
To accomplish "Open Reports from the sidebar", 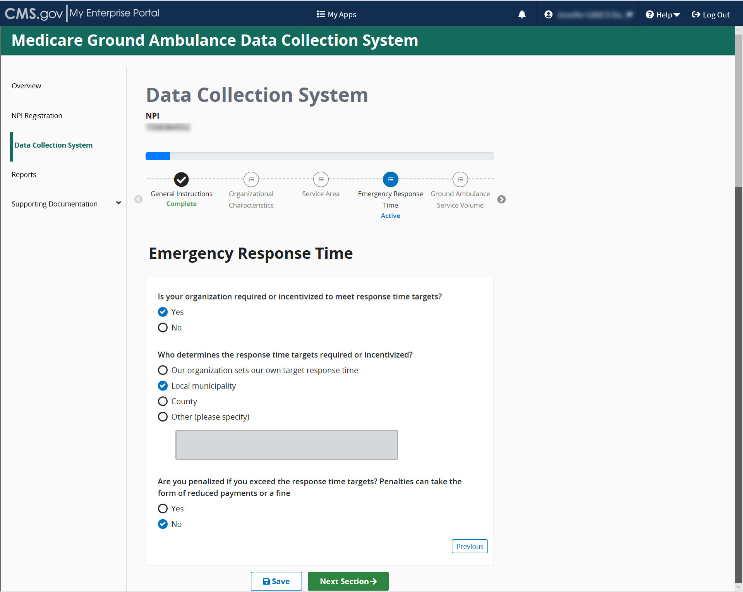I will click(x=24, y=174).
